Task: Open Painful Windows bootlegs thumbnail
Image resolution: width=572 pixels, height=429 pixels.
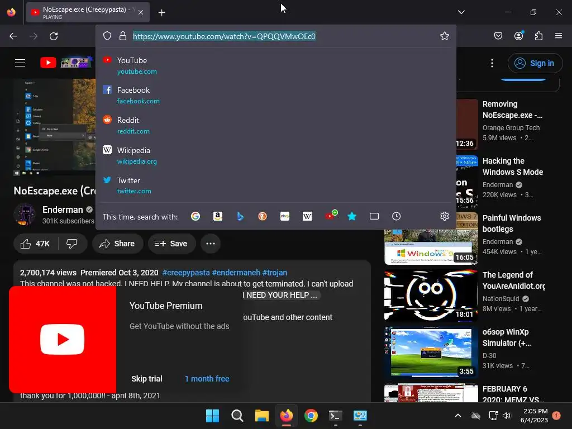Action: (431, 239)
